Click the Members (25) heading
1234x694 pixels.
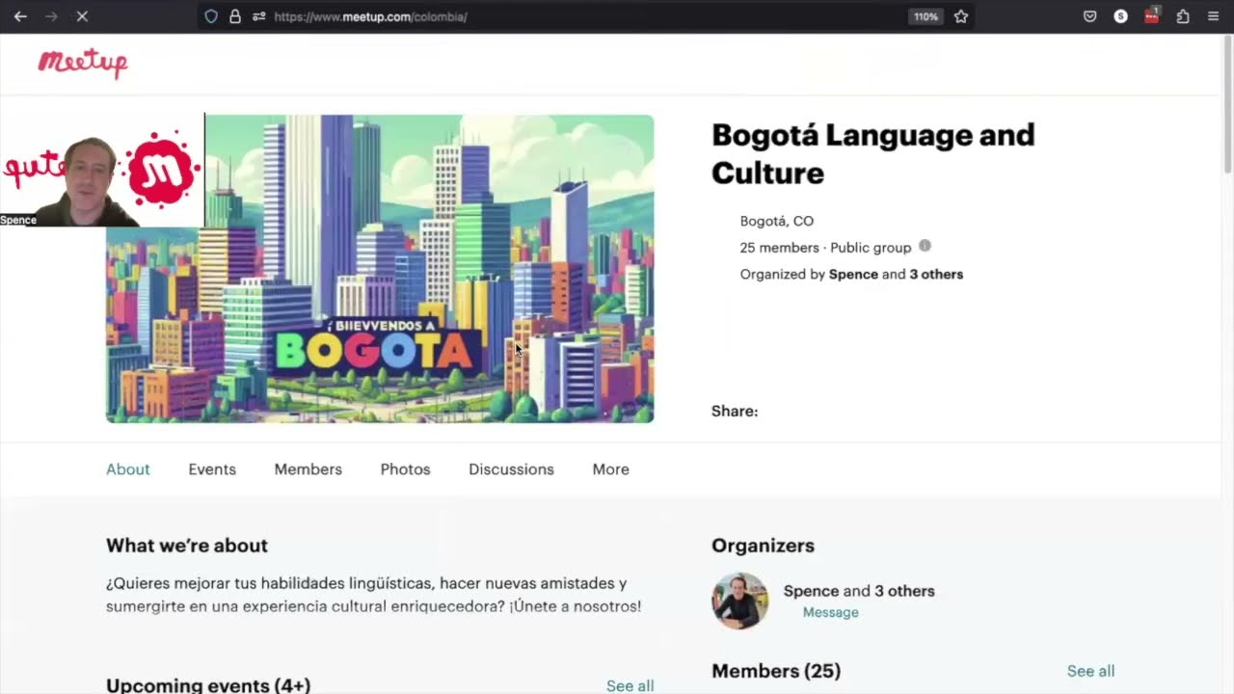776,671
